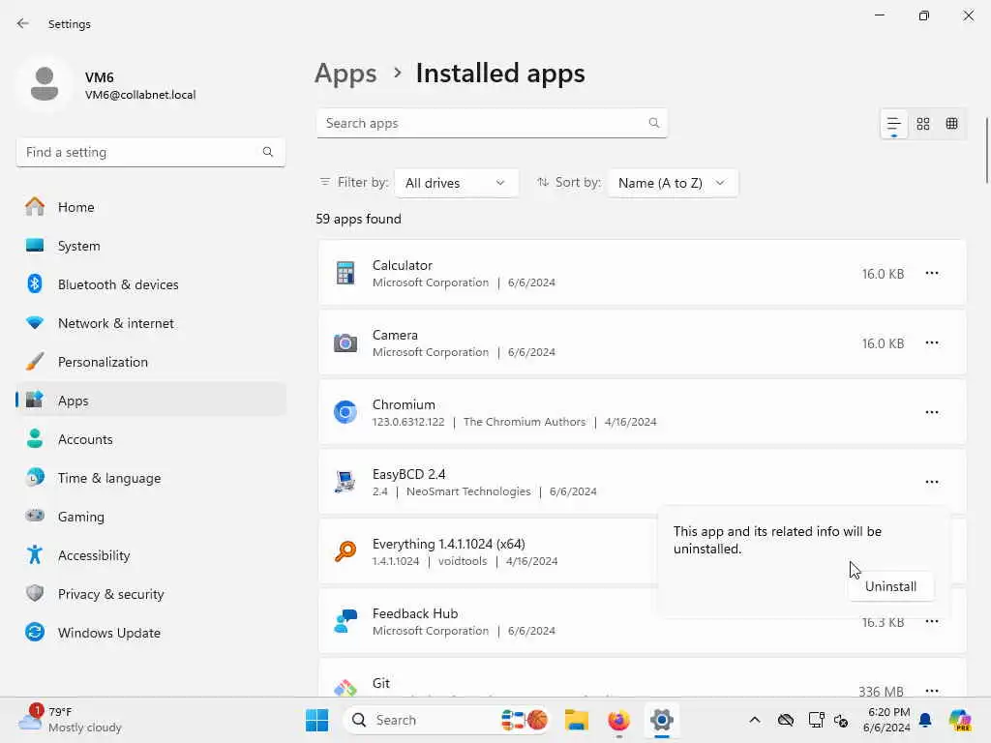Viewport: 991px width, 743px height.
Task: Switch to table view layout
Action: click(952, 124)
